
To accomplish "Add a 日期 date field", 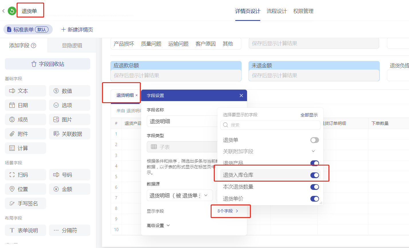I will coord(26,105).
